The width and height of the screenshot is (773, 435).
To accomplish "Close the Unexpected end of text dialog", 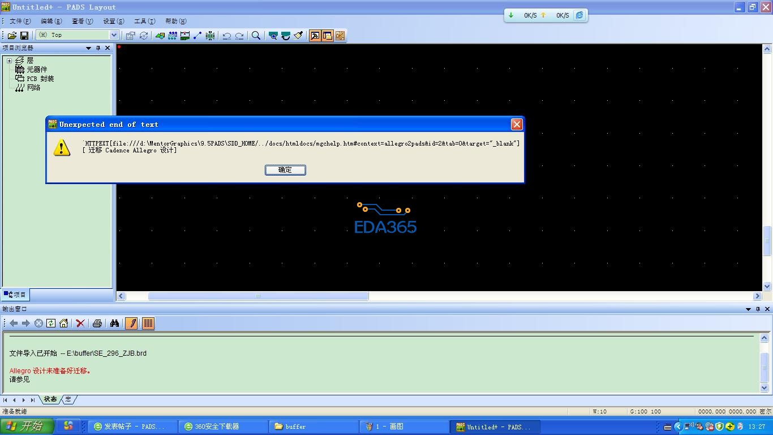I will [x=517, y=125].
